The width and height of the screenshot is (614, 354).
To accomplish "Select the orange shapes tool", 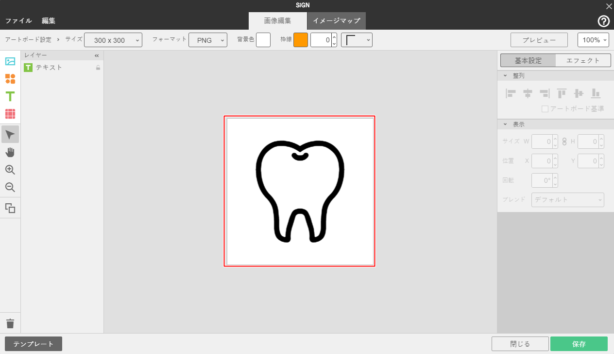I will click(x=10, y=79).
